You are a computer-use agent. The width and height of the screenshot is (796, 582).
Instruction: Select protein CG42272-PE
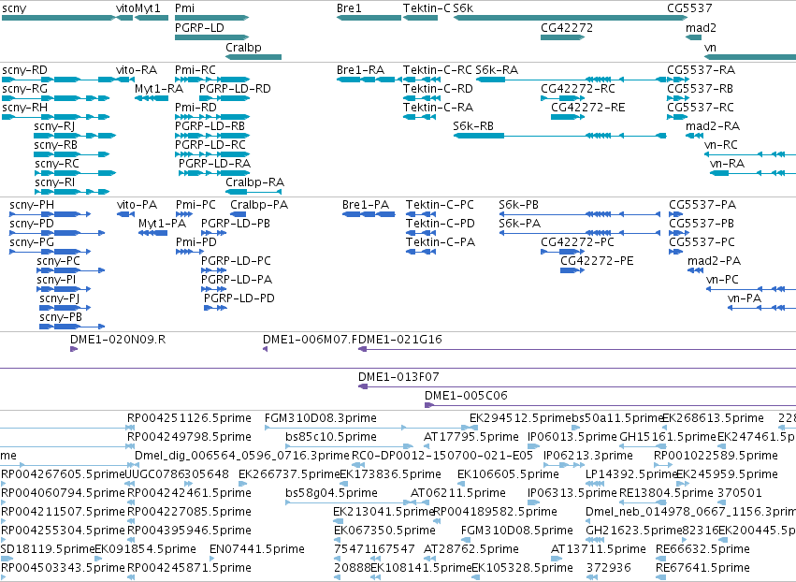pyautogui.click(x=597, y=262)
